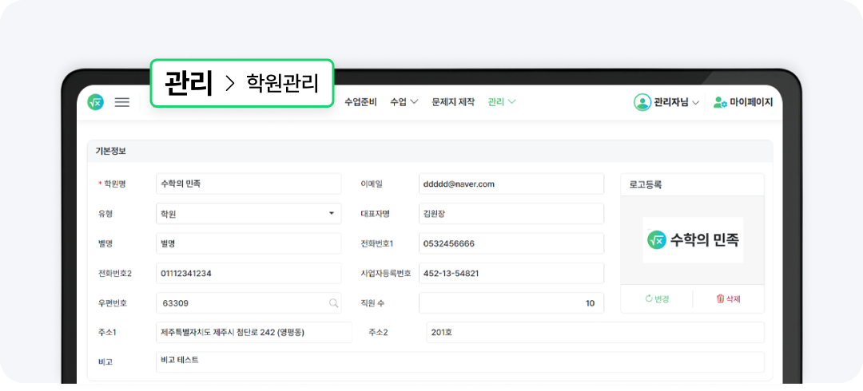Expand the 수업 menu chevron
The image size is (863, 391).
pyautogui.click(x=414, y=102)
